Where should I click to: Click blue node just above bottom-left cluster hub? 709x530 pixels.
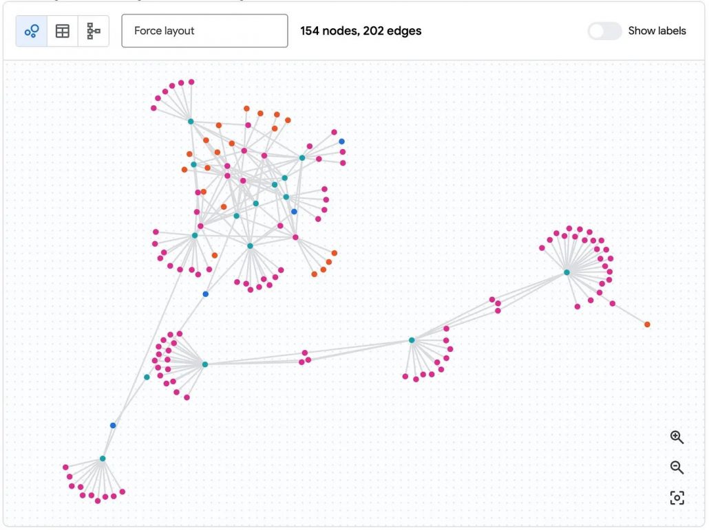coord(113,426)
